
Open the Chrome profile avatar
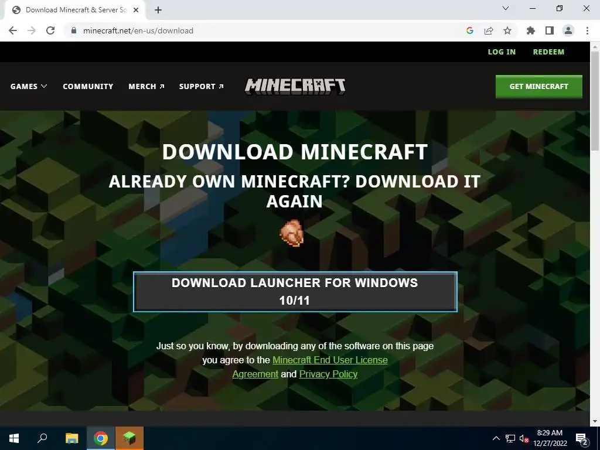coord(568,30)
